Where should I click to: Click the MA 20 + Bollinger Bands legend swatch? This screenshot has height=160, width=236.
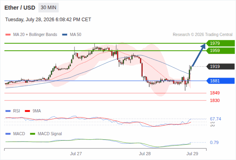[x=8, y=35]
